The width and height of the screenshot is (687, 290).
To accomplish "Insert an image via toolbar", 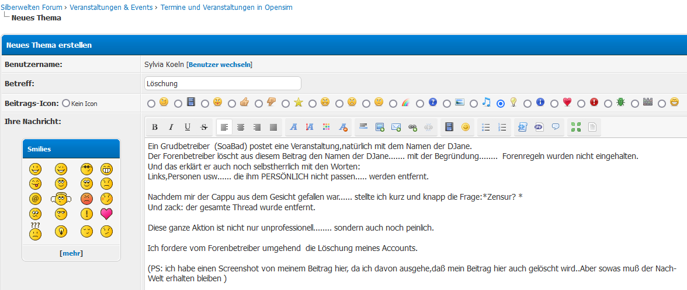I will 380,127.
